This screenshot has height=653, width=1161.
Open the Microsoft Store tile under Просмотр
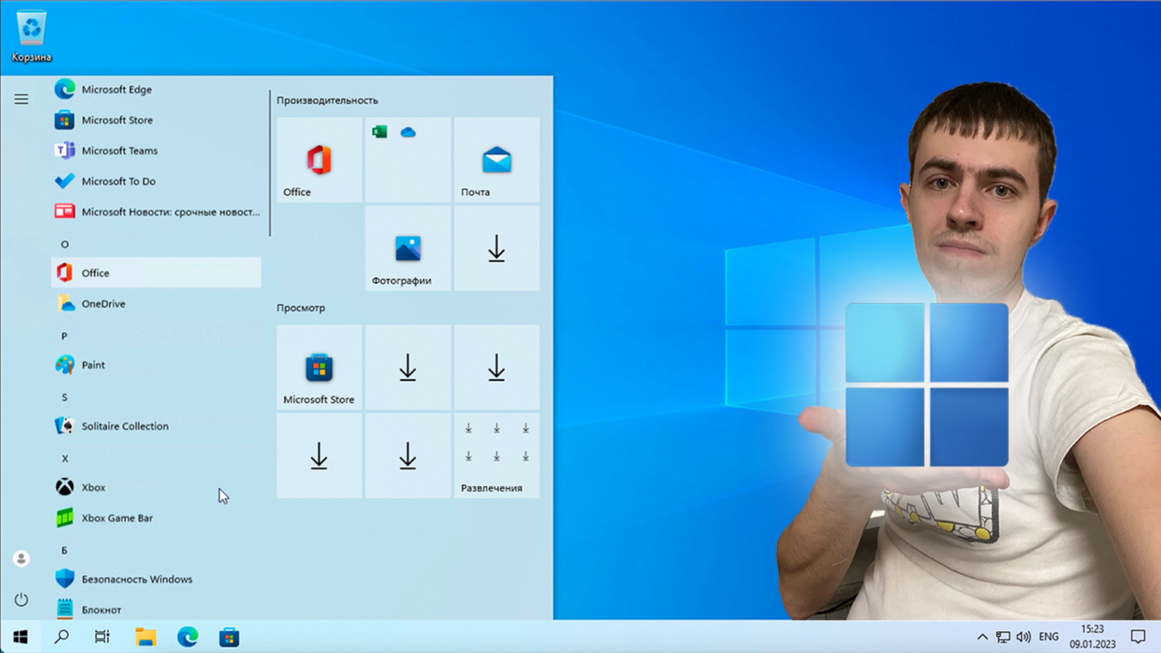click(x=318, y=368)
